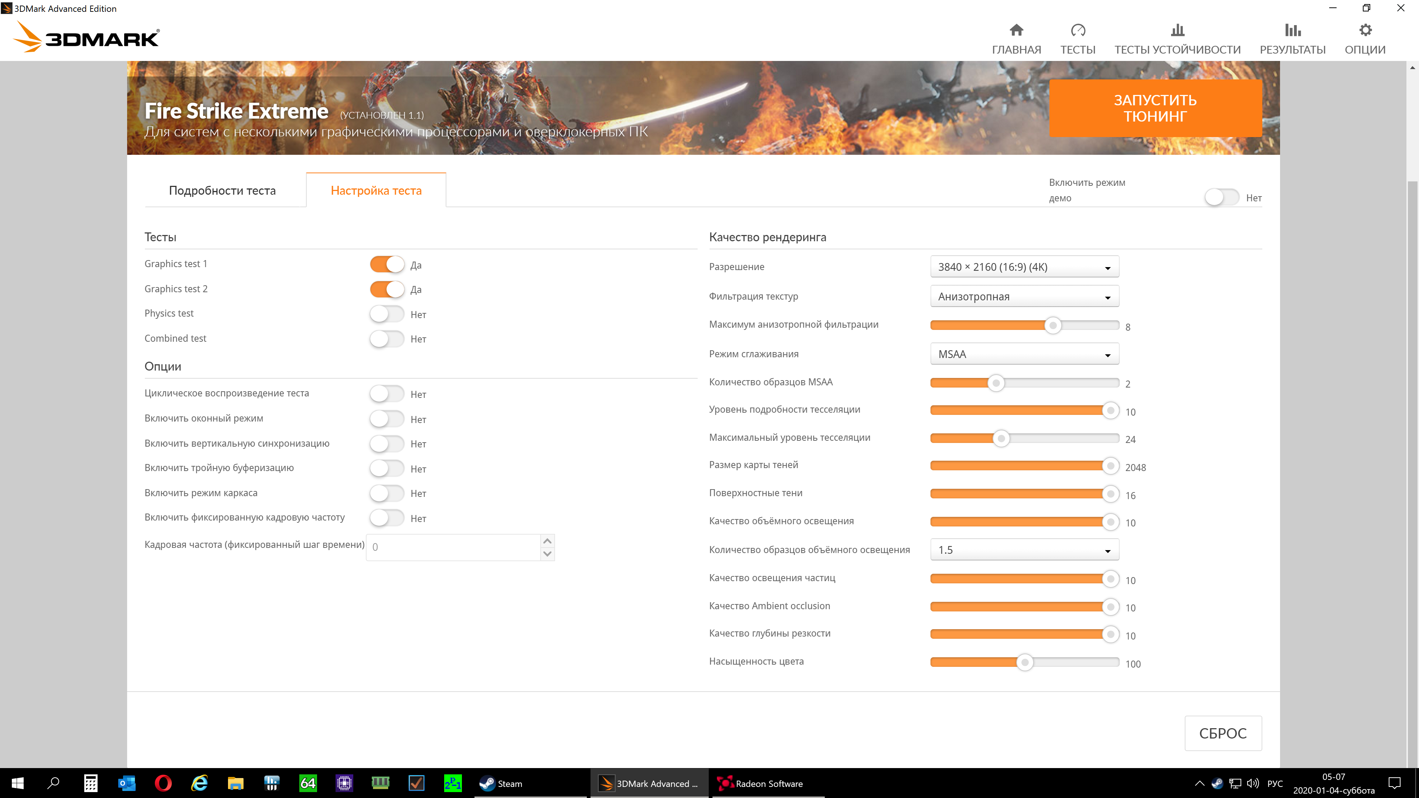Show hidden system tray icons
The height and width of the screenshot is (798, 1419).
[x=1199, y=783]
